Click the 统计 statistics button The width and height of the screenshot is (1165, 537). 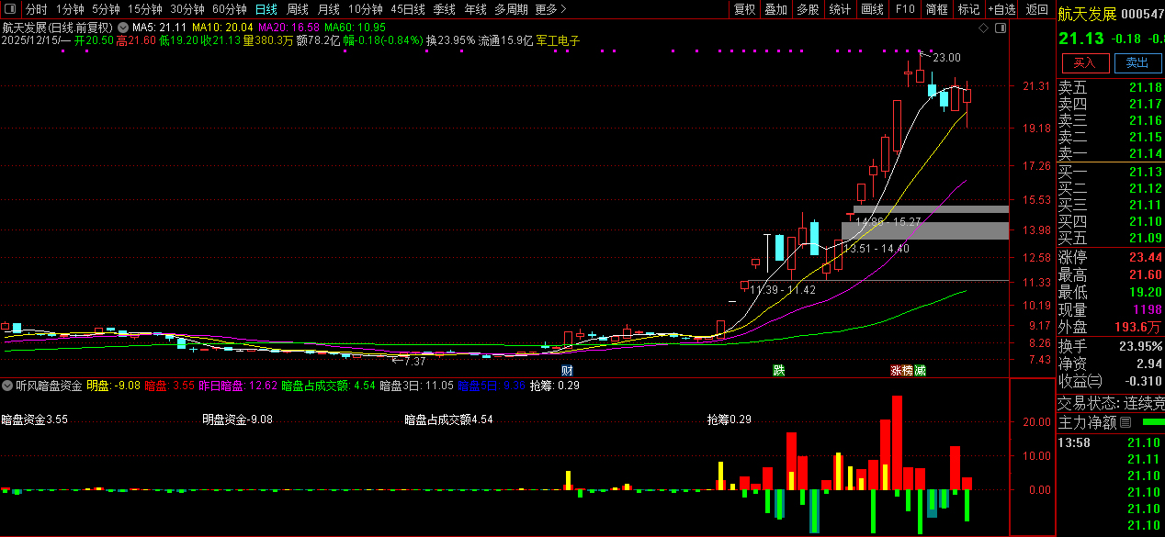[840, 9]
